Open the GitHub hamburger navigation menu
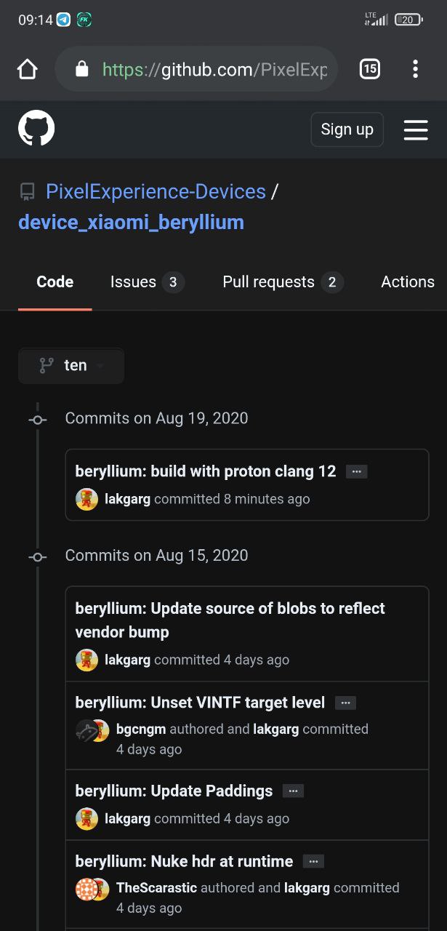The image size is (447, 931). (x=416, y=129)
